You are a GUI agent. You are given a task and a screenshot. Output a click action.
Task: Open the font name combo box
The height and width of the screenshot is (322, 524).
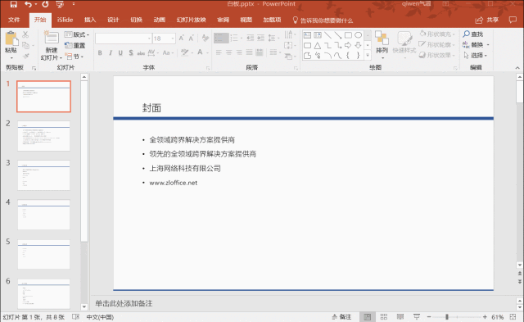124,39
